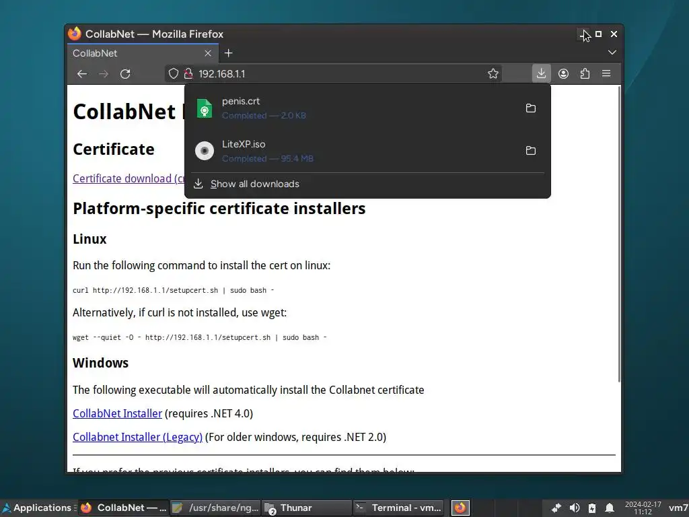Screen dimensions: 689x517
Task: Close the CollabNet tab
Action: pyautogui.click(x=208, y=53)
